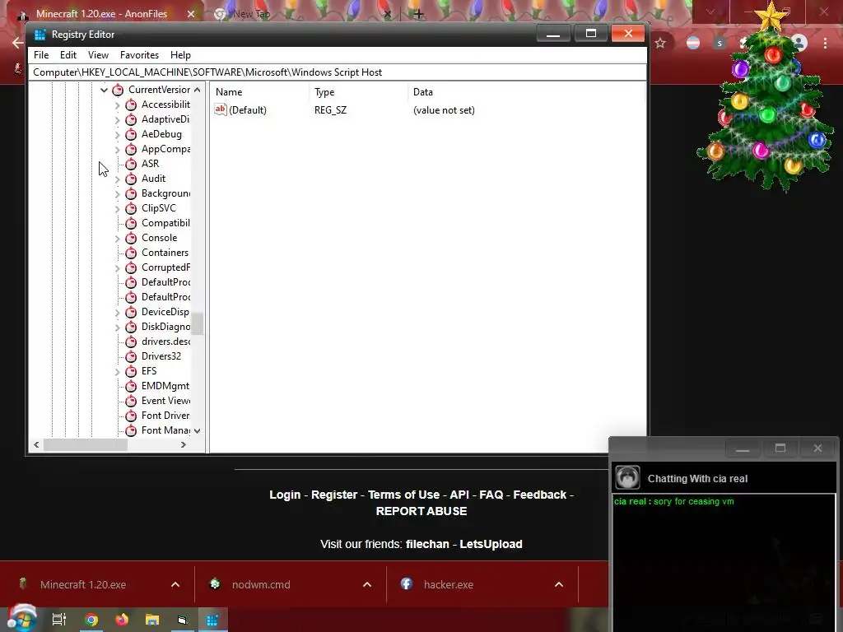Open a new Chrome tab with plus button

point(419,14)
